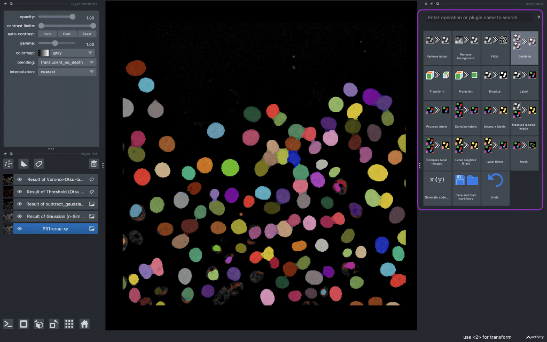Open the interpolation dropdown
This screenshot has height=342, width=547.
[67, 71]
